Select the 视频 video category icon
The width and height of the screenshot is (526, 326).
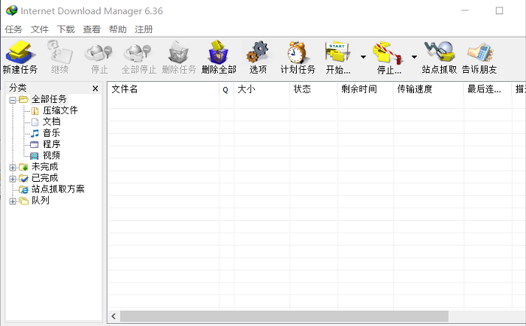35,156
